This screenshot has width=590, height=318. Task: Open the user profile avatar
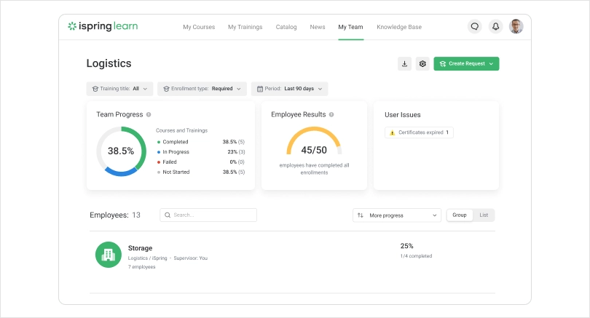(516, 27)
